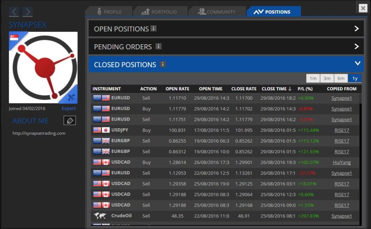Click the CrudeOil world map instrument icon
This screenshot has width=371, height=229.
click(100, 216)
